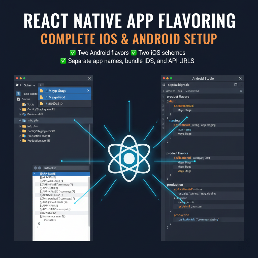Click the chevron before the Scheme label

point(21,85)
